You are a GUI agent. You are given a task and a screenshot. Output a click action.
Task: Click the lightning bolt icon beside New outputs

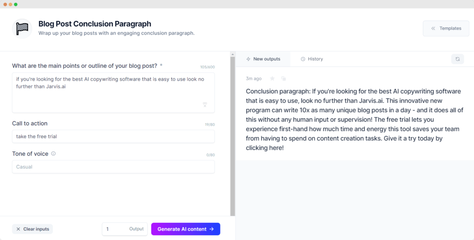248,59
